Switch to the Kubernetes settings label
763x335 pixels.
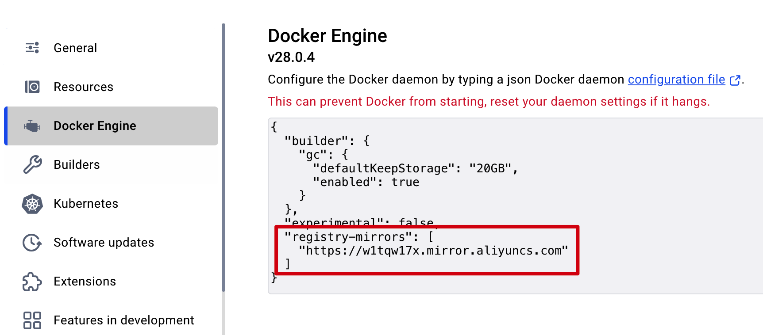[86, 203]
